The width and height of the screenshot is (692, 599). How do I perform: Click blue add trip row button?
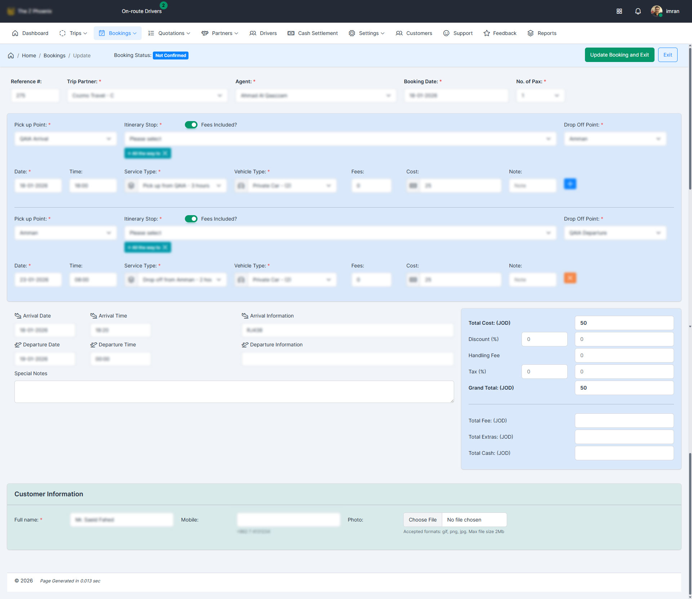click(570, 184)
